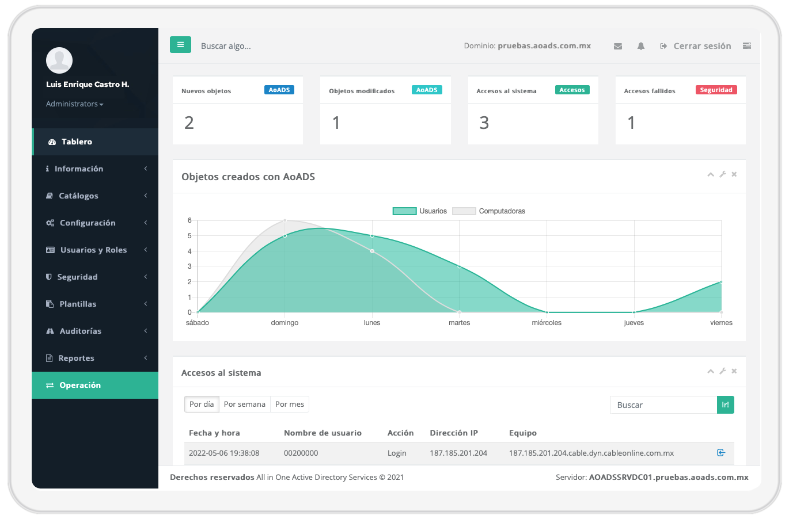The height and width of the screenshot is (519, 789).
Task: Expand the Catálogos menu chevron
Action: [146, 196]
